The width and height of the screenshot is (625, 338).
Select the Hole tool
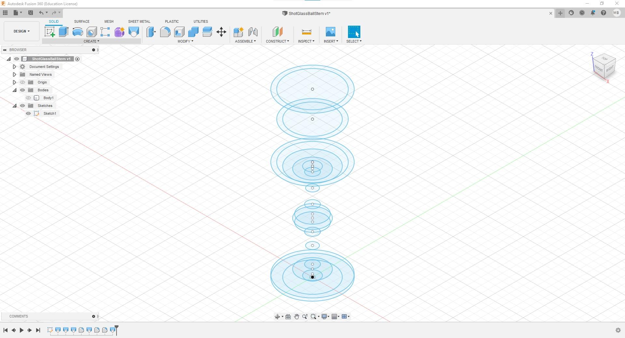91,32
